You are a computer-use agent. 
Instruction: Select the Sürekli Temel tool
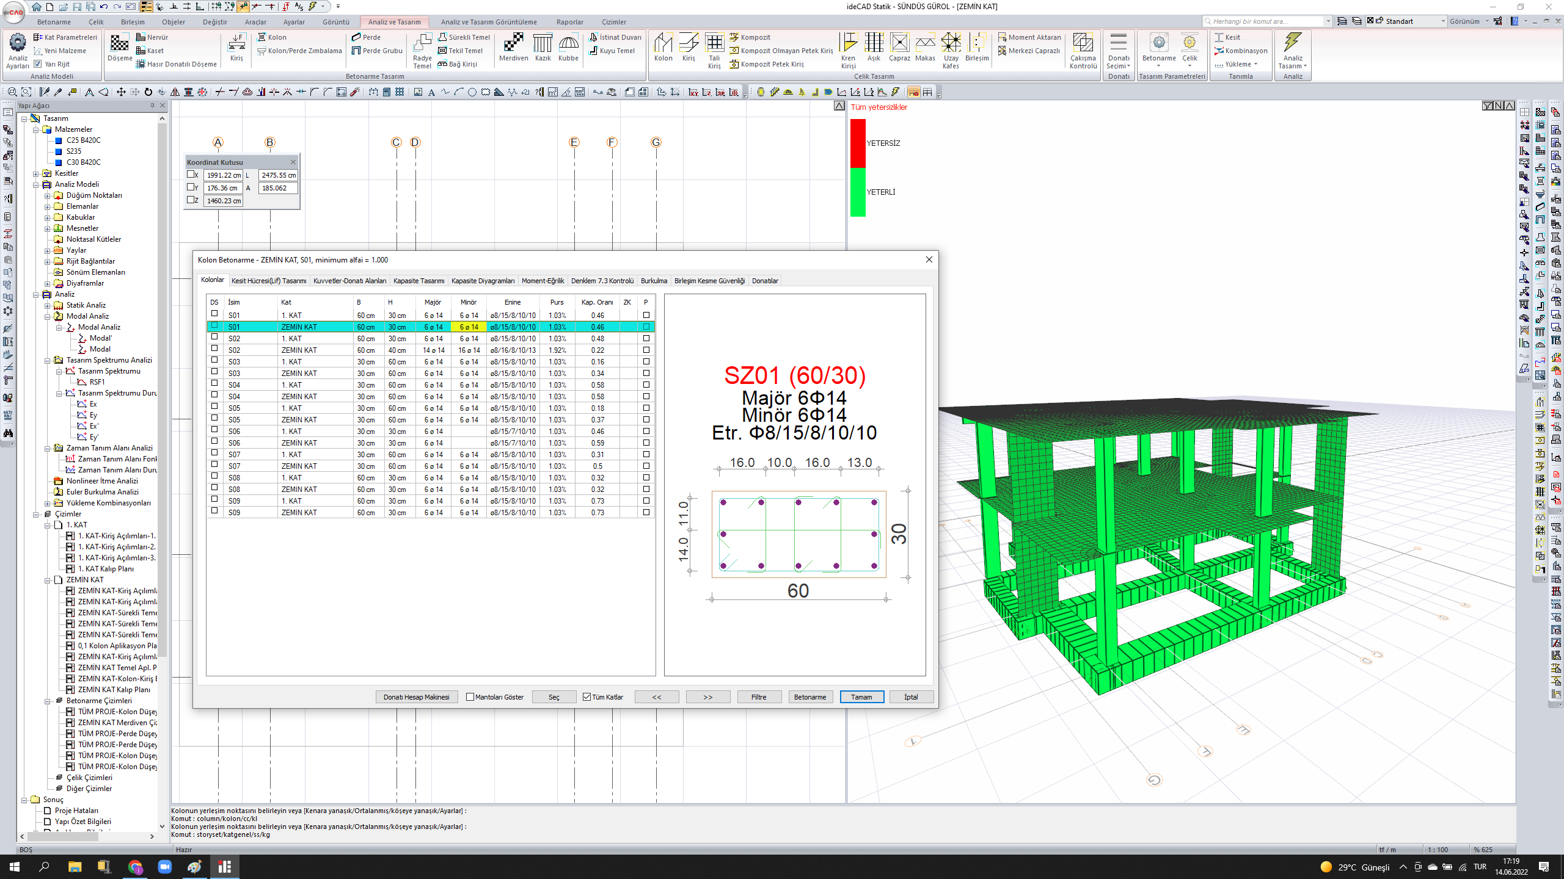point(464,37)
